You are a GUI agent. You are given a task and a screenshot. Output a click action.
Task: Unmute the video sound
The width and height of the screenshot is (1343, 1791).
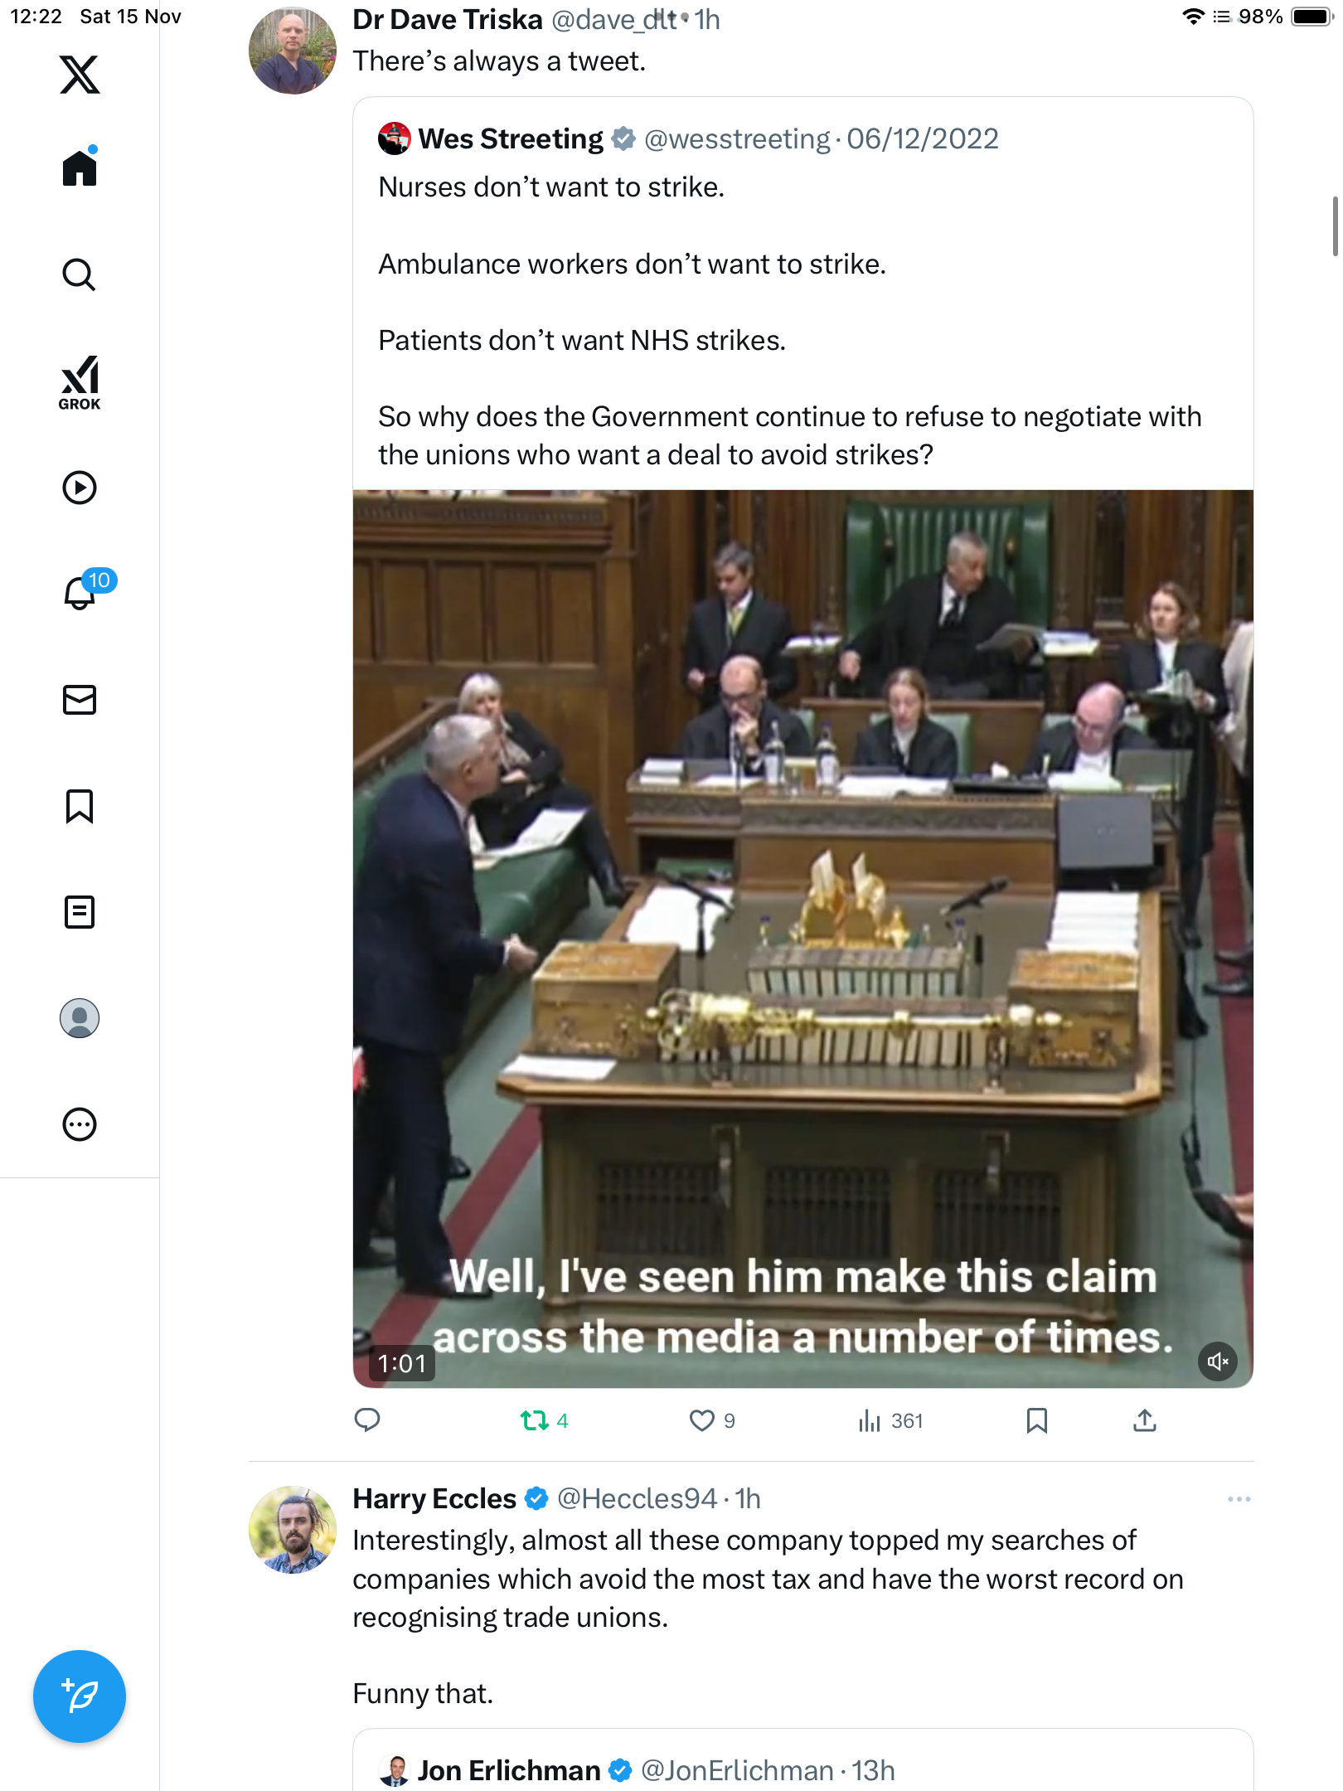[1217, 1361]
